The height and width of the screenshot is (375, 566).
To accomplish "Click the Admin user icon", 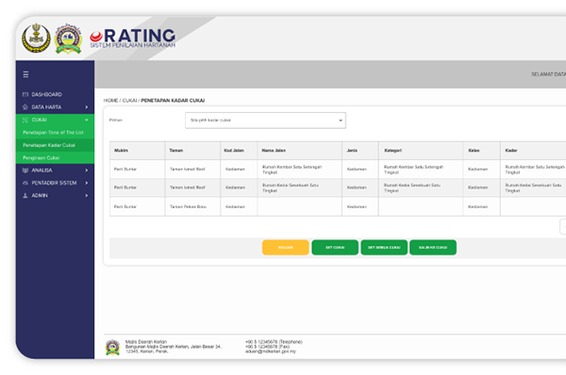I will (x=25, y=195).
